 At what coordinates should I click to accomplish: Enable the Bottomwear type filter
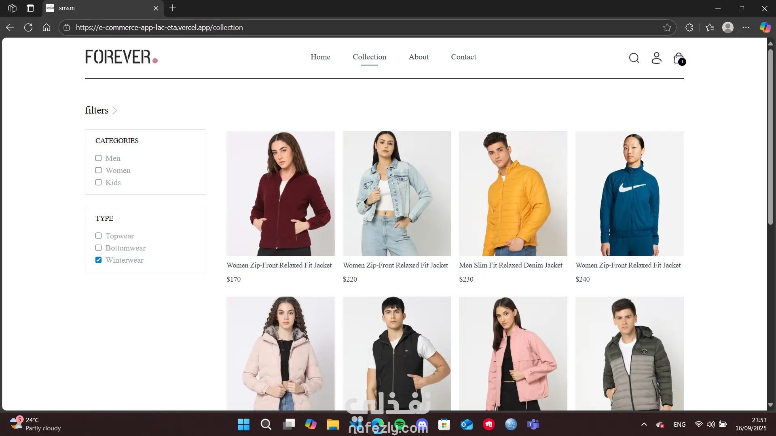(x=98, y=248)
